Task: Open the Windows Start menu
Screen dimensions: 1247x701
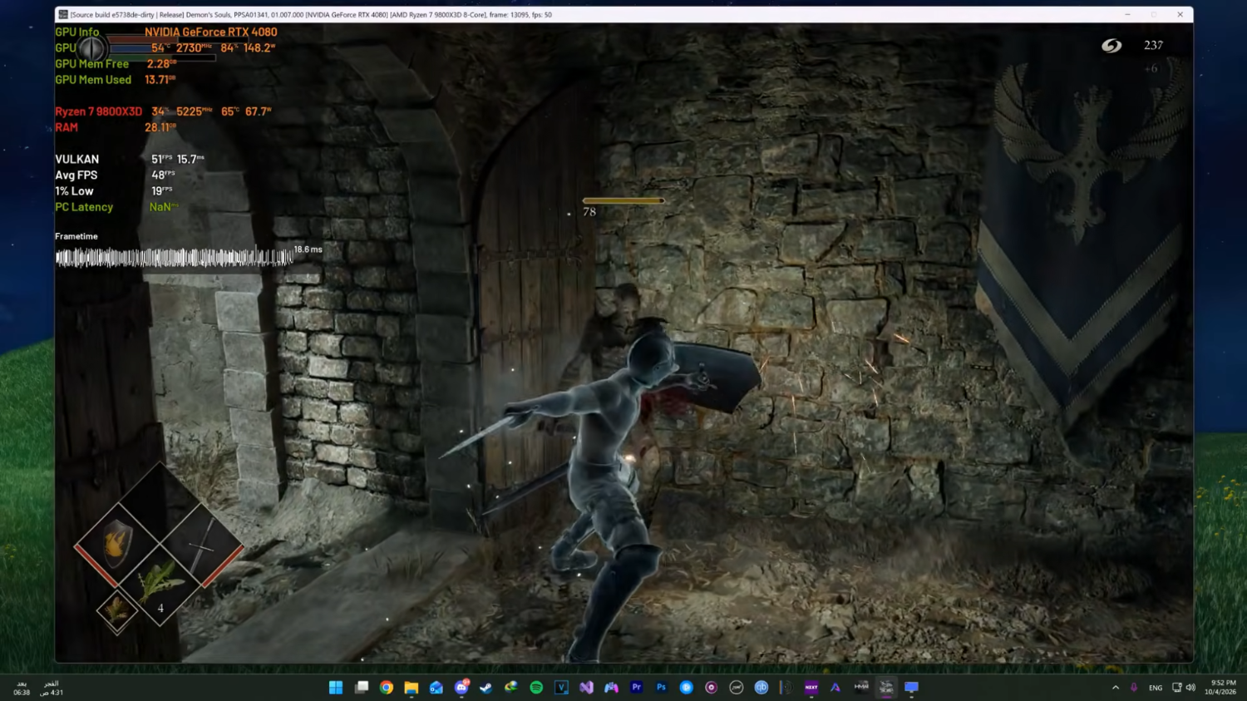Action: coord(336,687)
